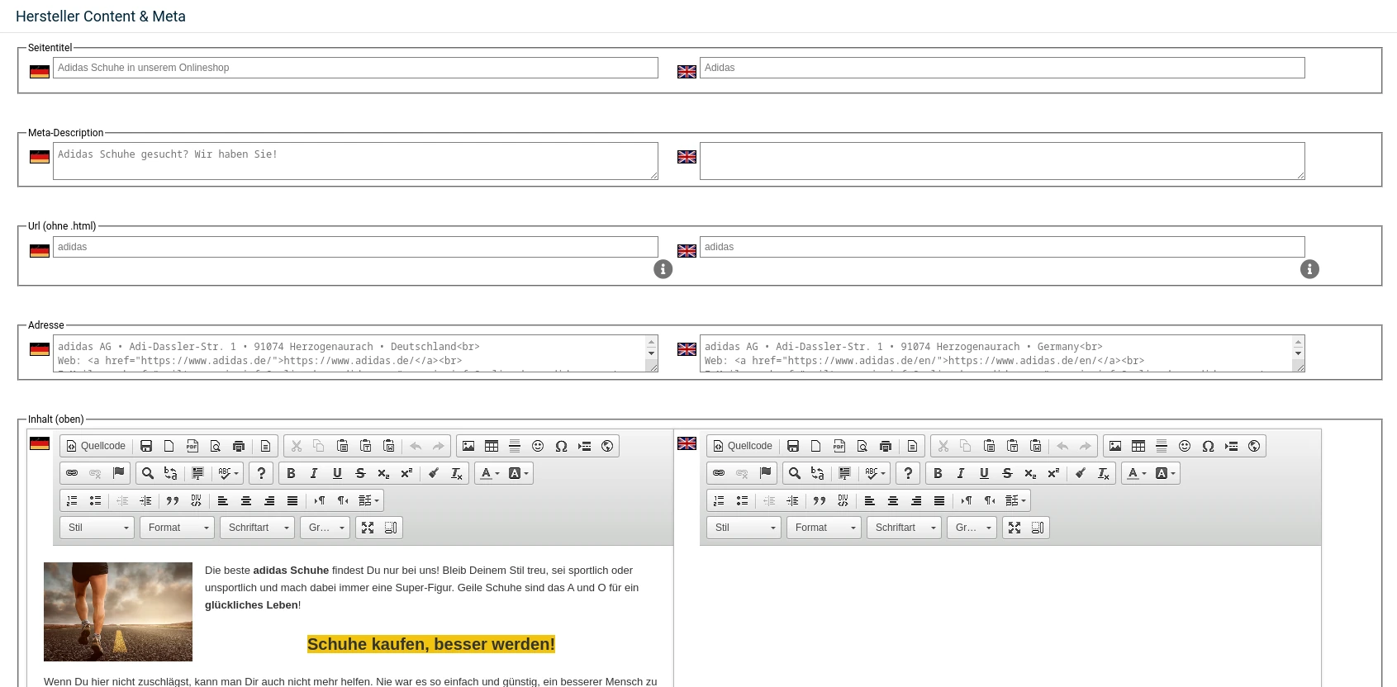Open font size dropdown in German editor

(325, 528)
